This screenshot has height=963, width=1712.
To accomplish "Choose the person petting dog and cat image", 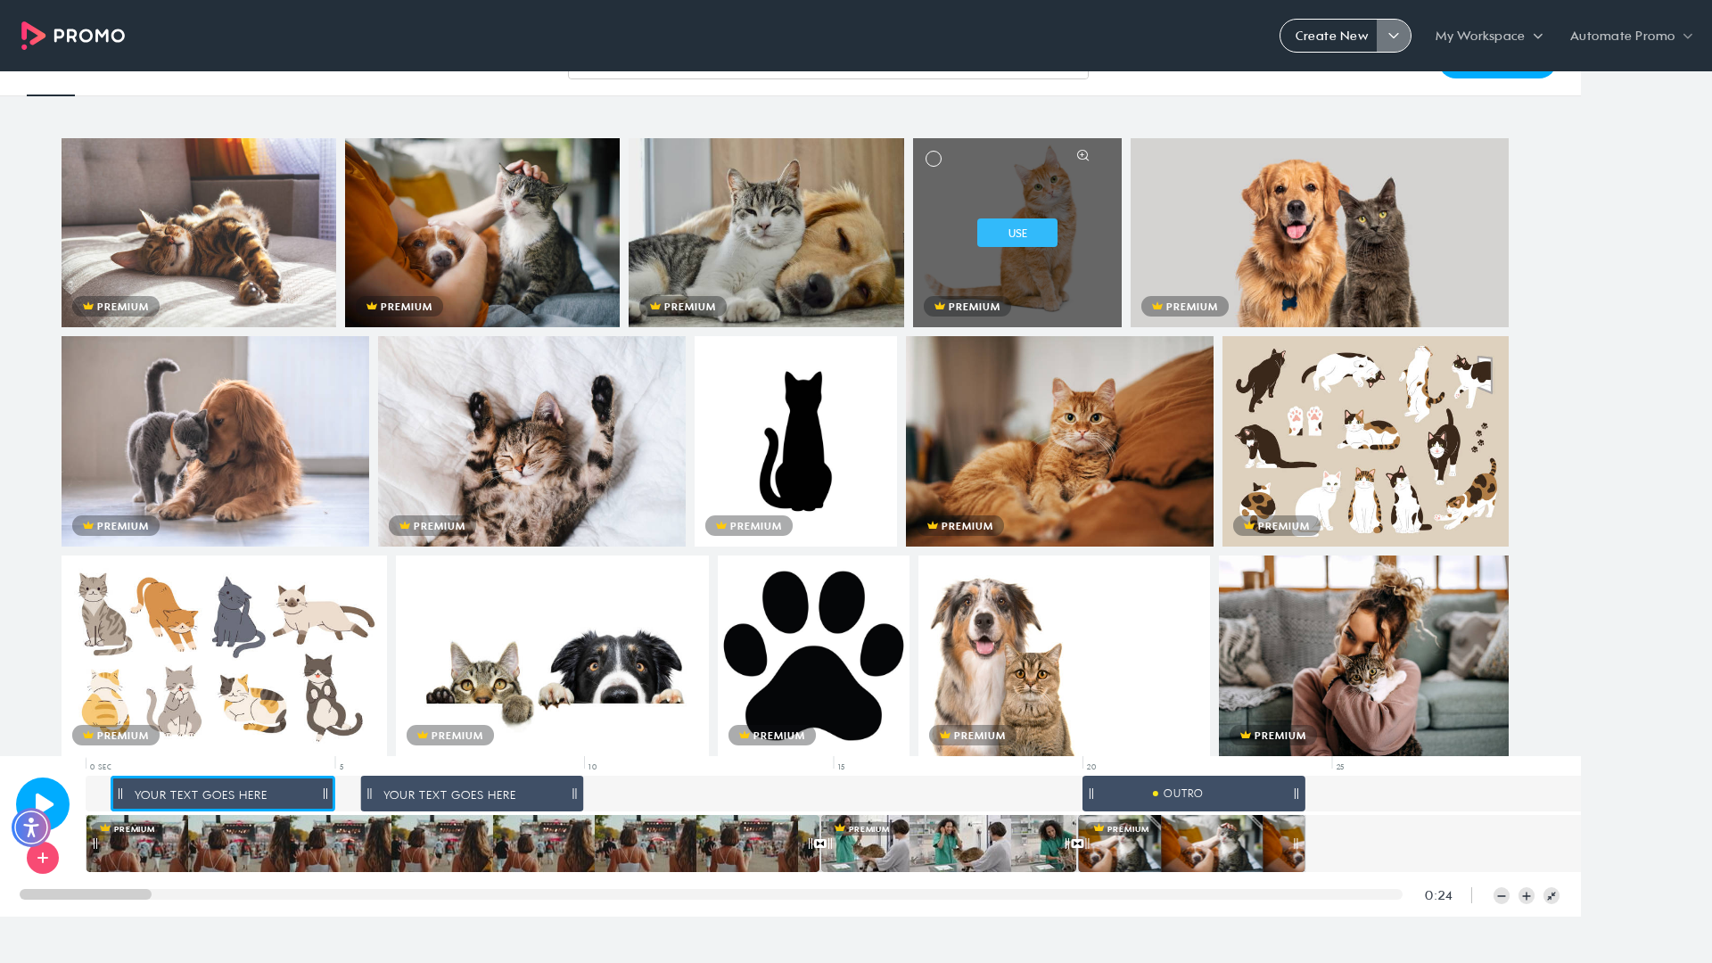I will coord(482,233).
